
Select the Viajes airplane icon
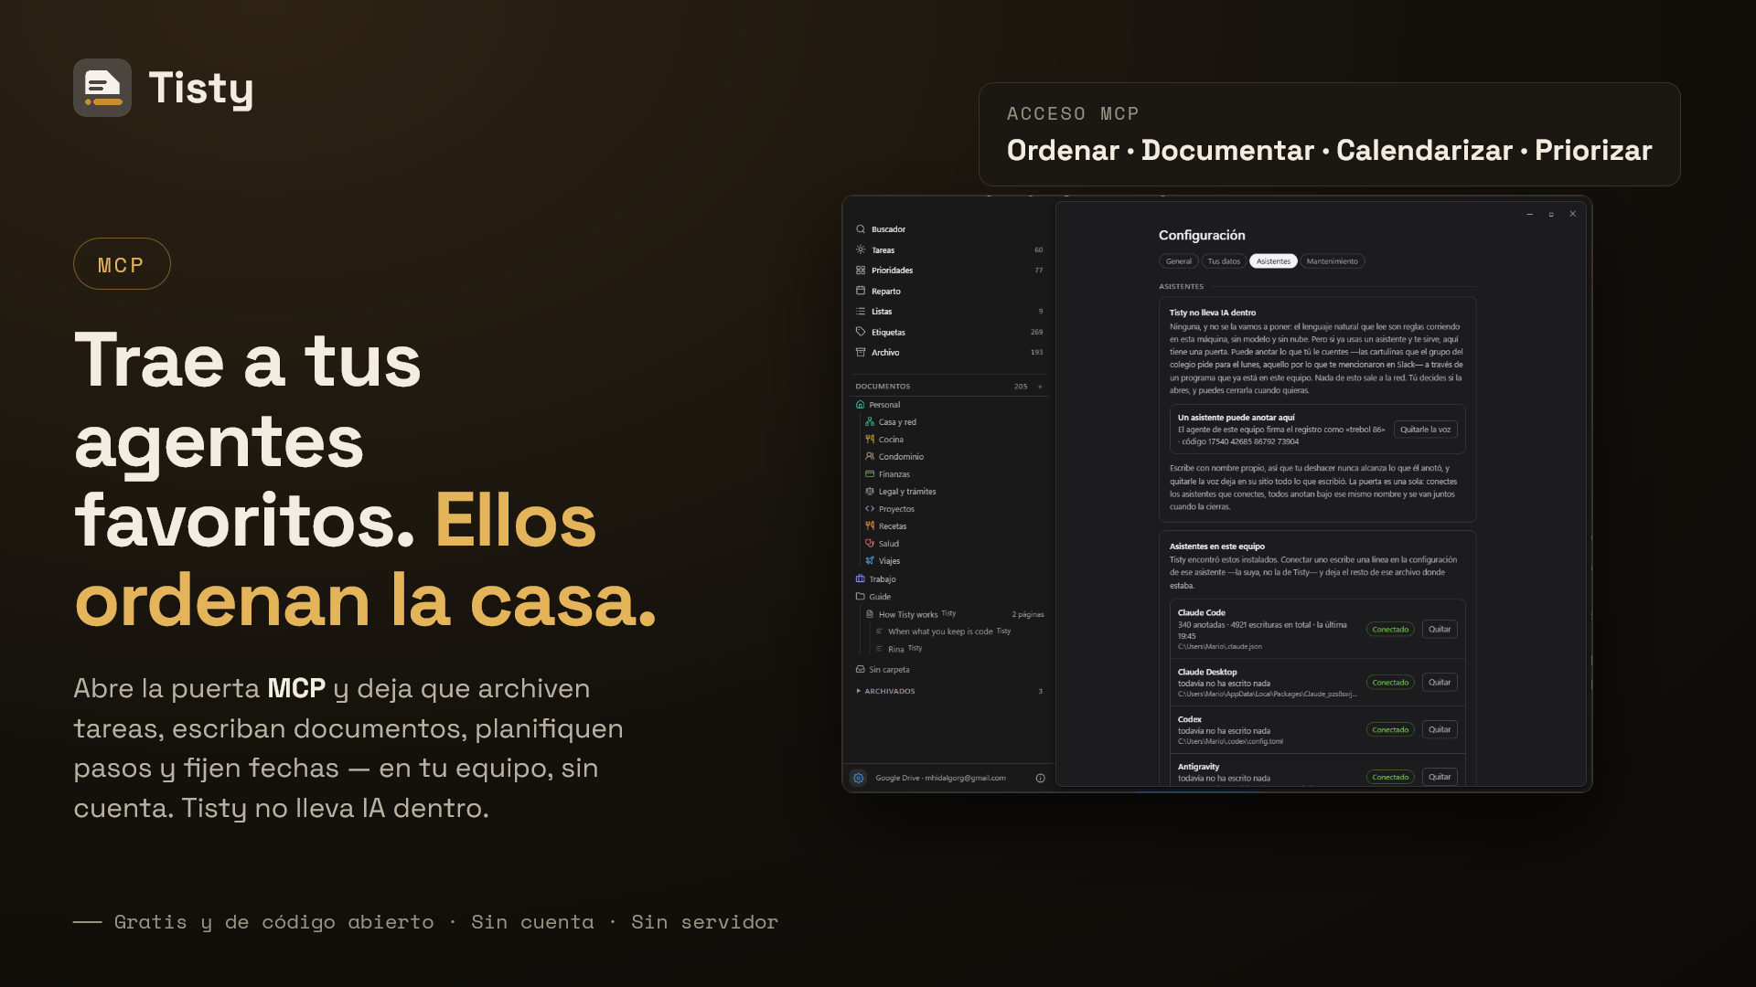[870, 561]
